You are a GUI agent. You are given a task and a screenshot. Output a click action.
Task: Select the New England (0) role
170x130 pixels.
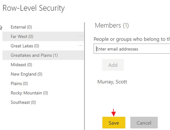(x=43, y=74)
